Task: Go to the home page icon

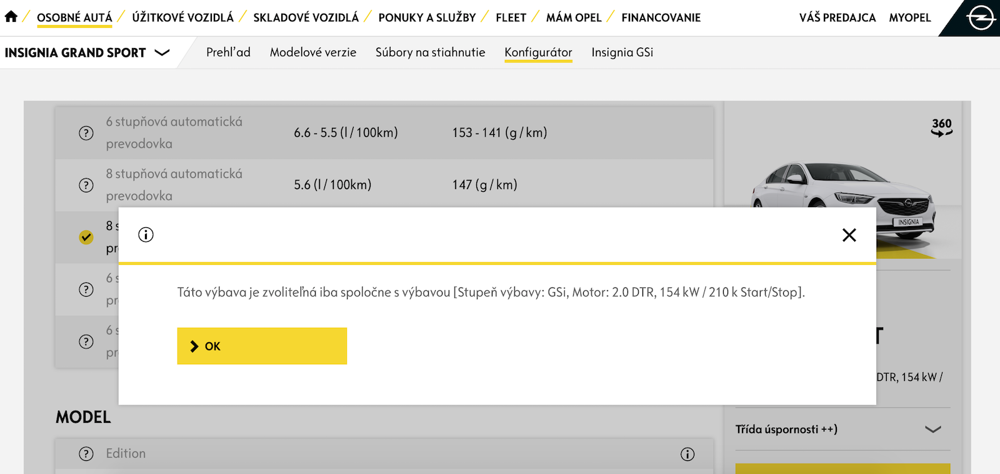Action: [11, 17]
